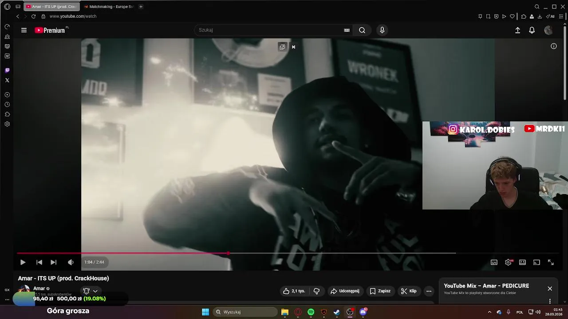
Task: Open the ad blocker shield icon
Action: 496,16
